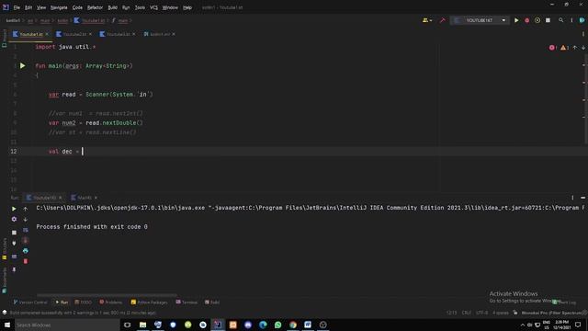
Task: Open the Terminal tool window
Action: tap(187, 302)
